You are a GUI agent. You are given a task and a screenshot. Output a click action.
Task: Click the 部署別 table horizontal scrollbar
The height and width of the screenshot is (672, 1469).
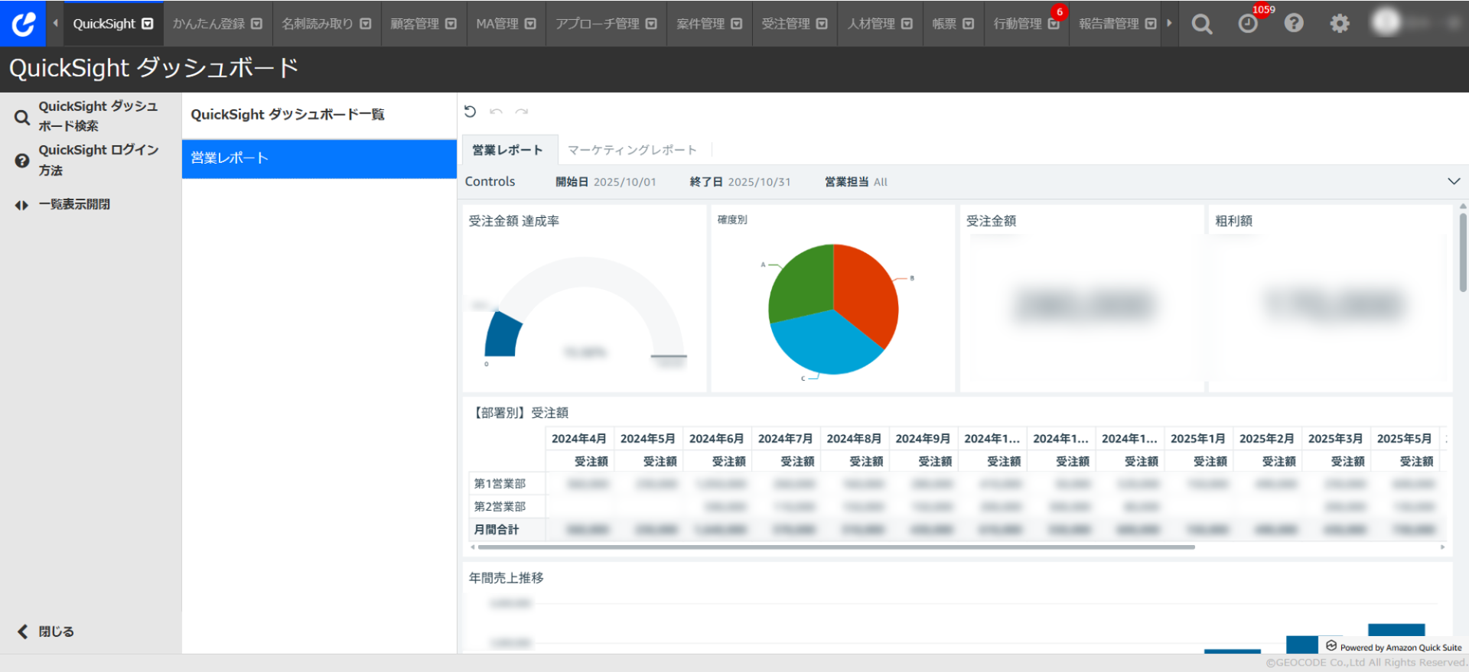tap(835, 547)
